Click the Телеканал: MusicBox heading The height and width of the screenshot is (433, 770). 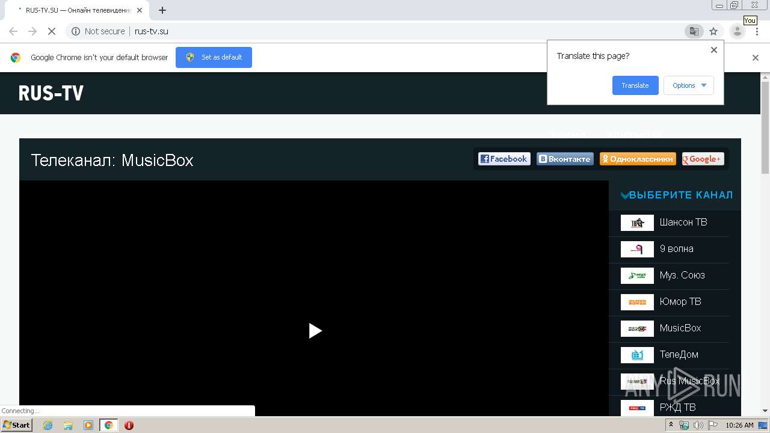(x=112, y=161)
